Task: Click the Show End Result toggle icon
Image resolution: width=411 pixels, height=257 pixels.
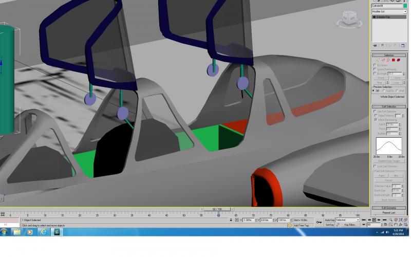Action: (382, 46)
